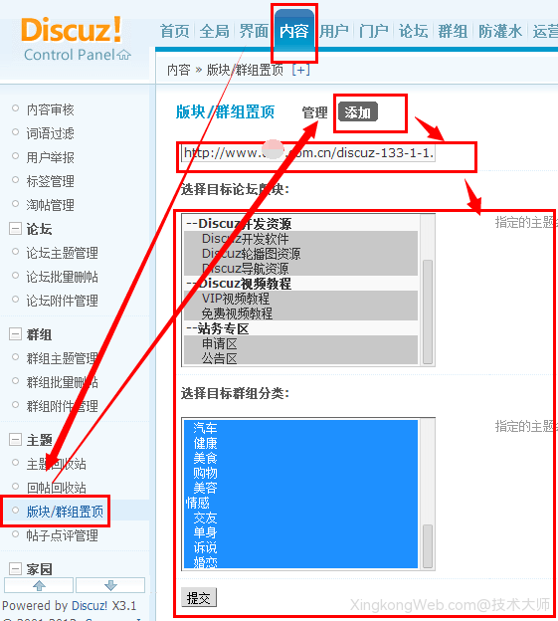The width and height of the screenshot is (558, 621).
Task: Open the 界面 top menu tab
Action: pos(254,31)
